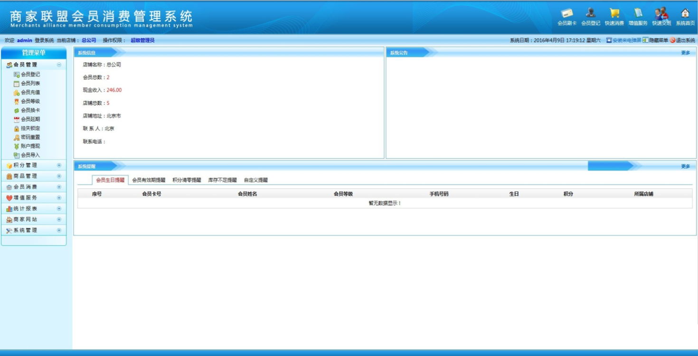698x356 pixels.
Task: Switch to 库存不足提醒 tab
Action: (222, 180)
